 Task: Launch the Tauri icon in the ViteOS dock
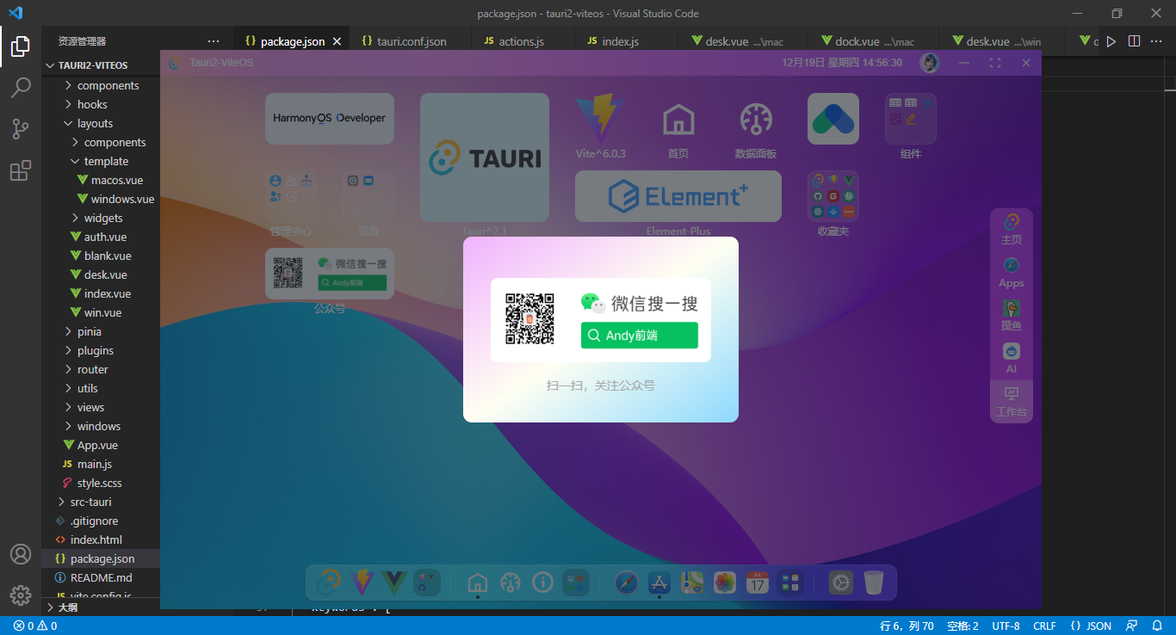(x=328, y=583)
